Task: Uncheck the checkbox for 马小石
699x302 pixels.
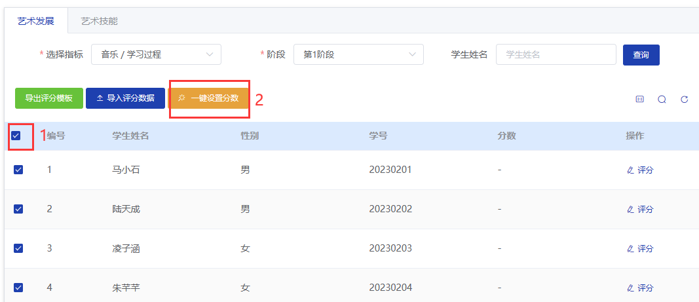Action: coord(18,170)
